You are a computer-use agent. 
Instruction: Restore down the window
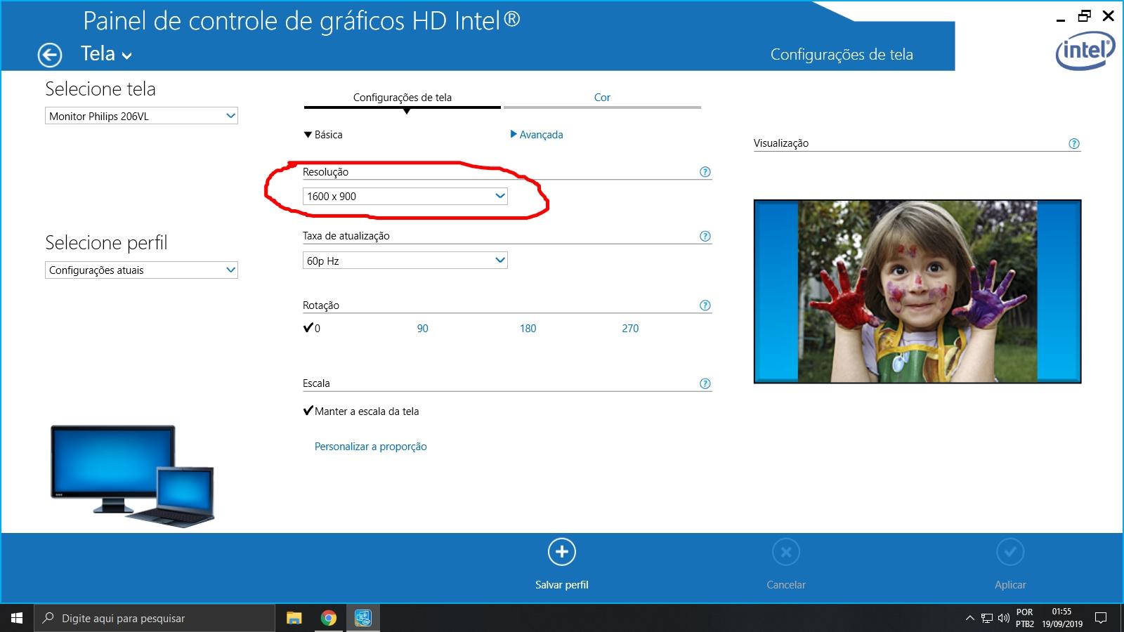(x=1085, y=15)
